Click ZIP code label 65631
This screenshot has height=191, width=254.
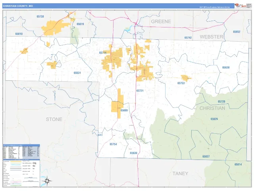(x=77, y=73)
